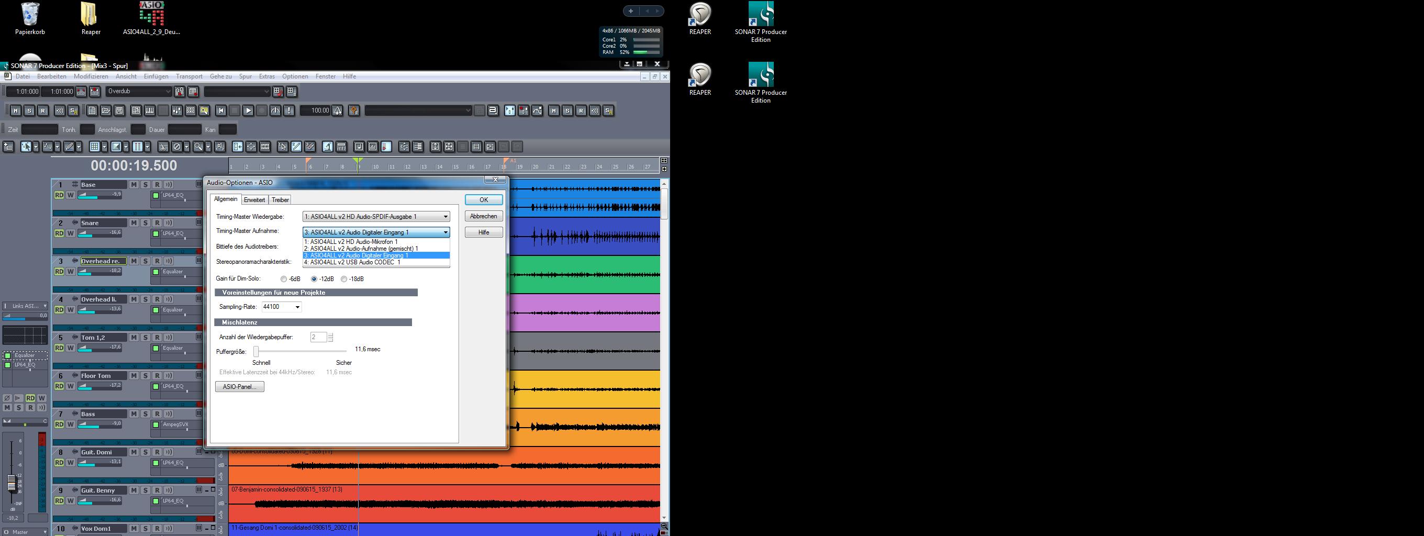Open the Transport menu
Image resolution: width=1424 pixels, height=536 pixels.
point(189,76)
